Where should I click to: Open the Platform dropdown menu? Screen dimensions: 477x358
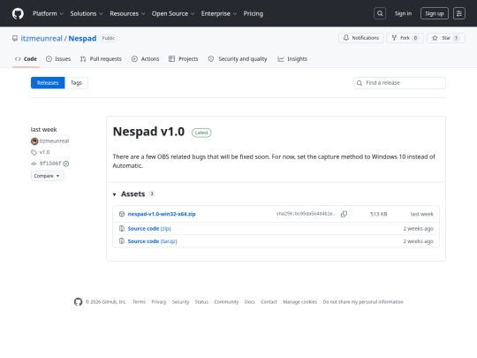pos(48,13)
